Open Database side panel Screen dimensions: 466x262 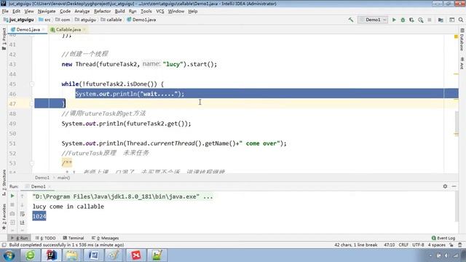click(x=462, y=40)
